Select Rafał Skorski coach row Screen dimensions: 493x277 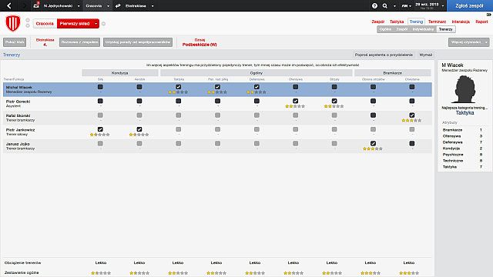[217, 118]
